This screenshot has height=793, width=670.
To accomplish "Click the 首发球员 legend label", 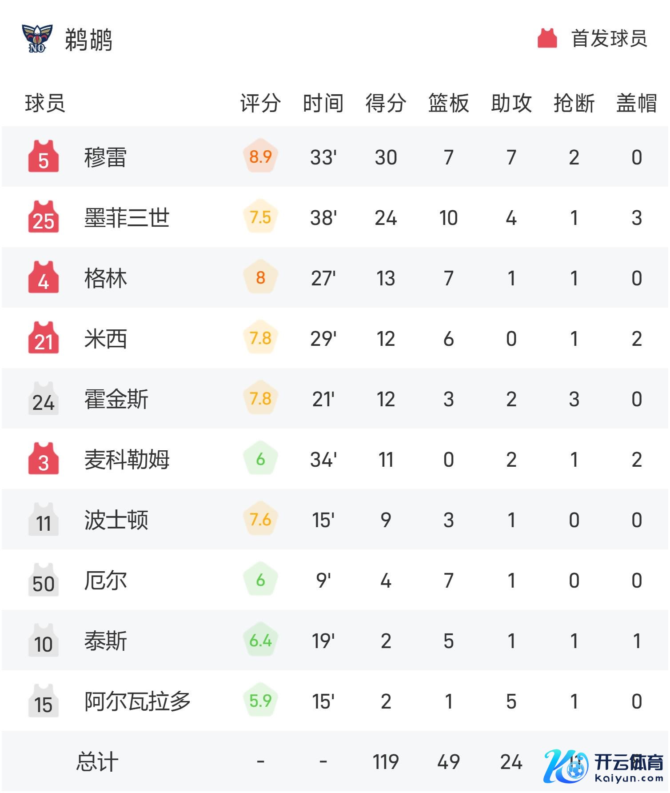I will (x=609, y=39).
